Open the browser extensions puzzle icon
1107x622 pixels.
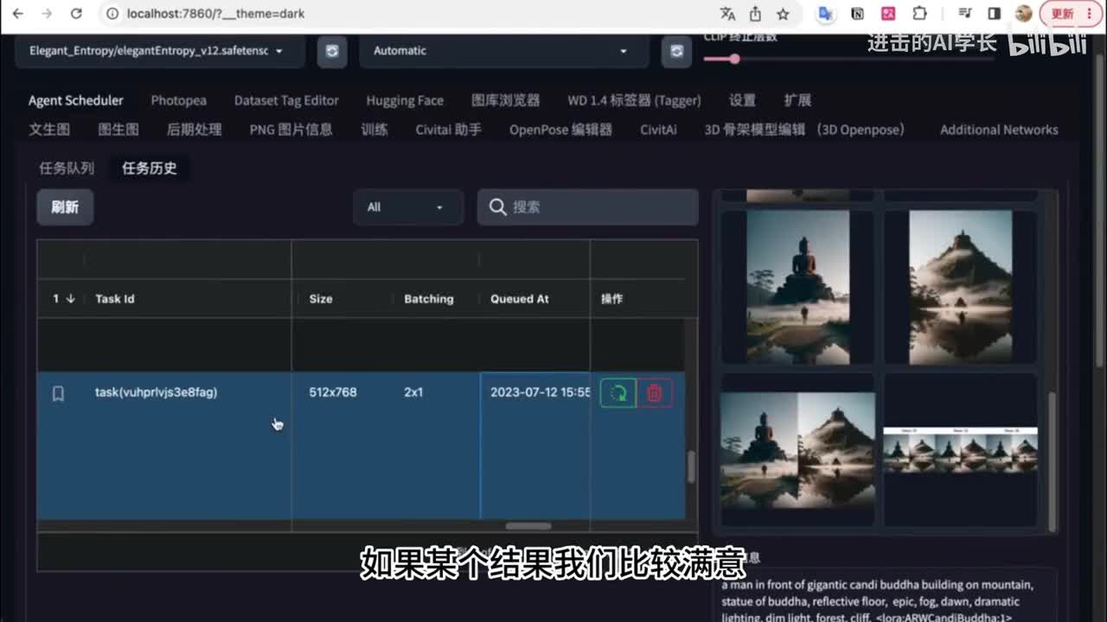919,14
